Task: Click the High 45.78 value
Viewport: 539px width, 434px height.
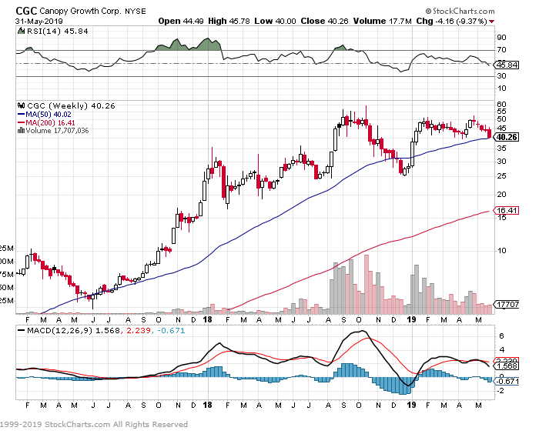Action: point(229,21)
